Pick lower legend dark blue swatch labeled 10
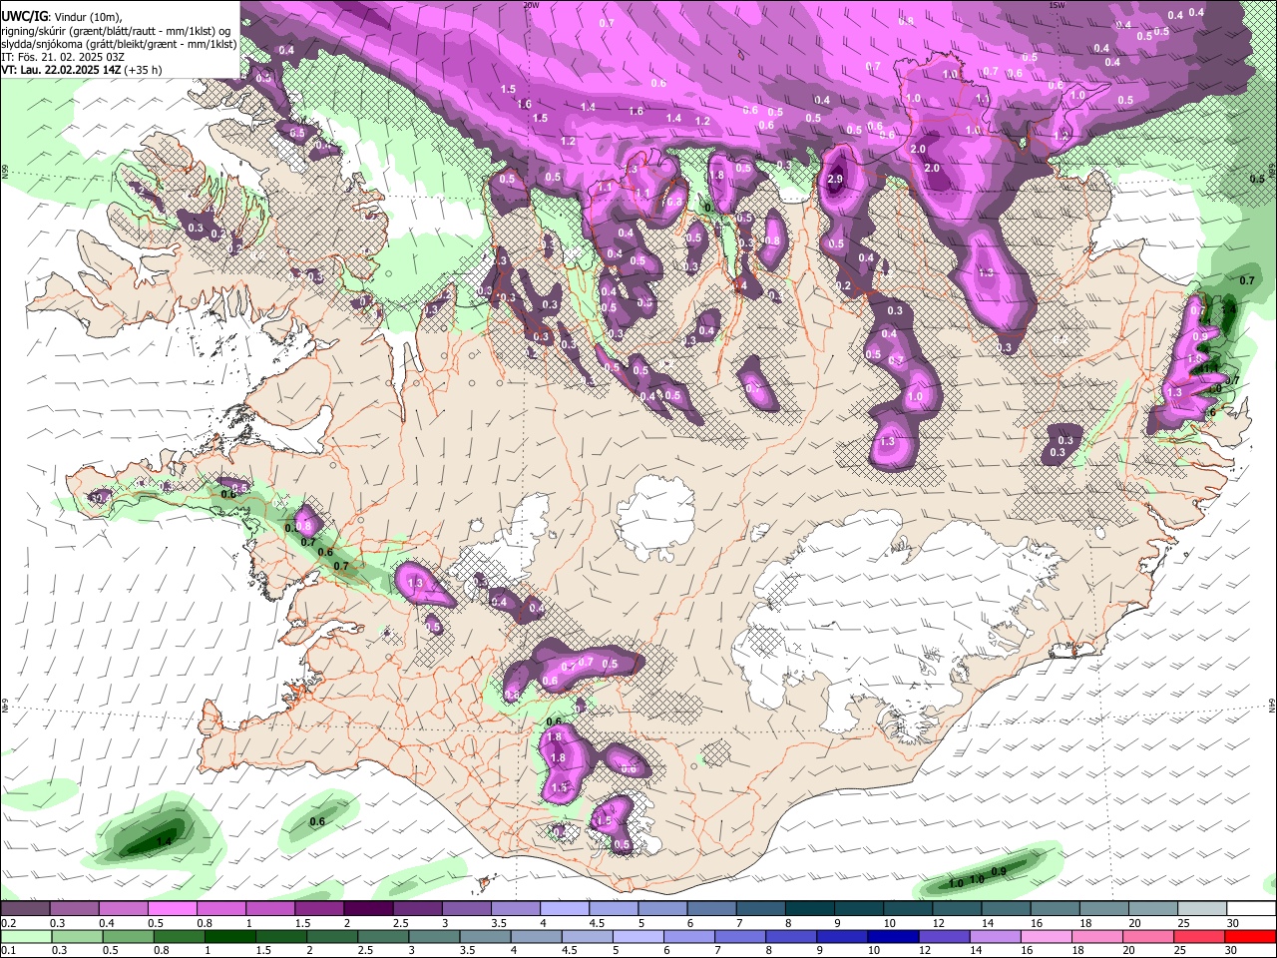The height and width of the screenshot is (958, 1277). click(892, 936)
